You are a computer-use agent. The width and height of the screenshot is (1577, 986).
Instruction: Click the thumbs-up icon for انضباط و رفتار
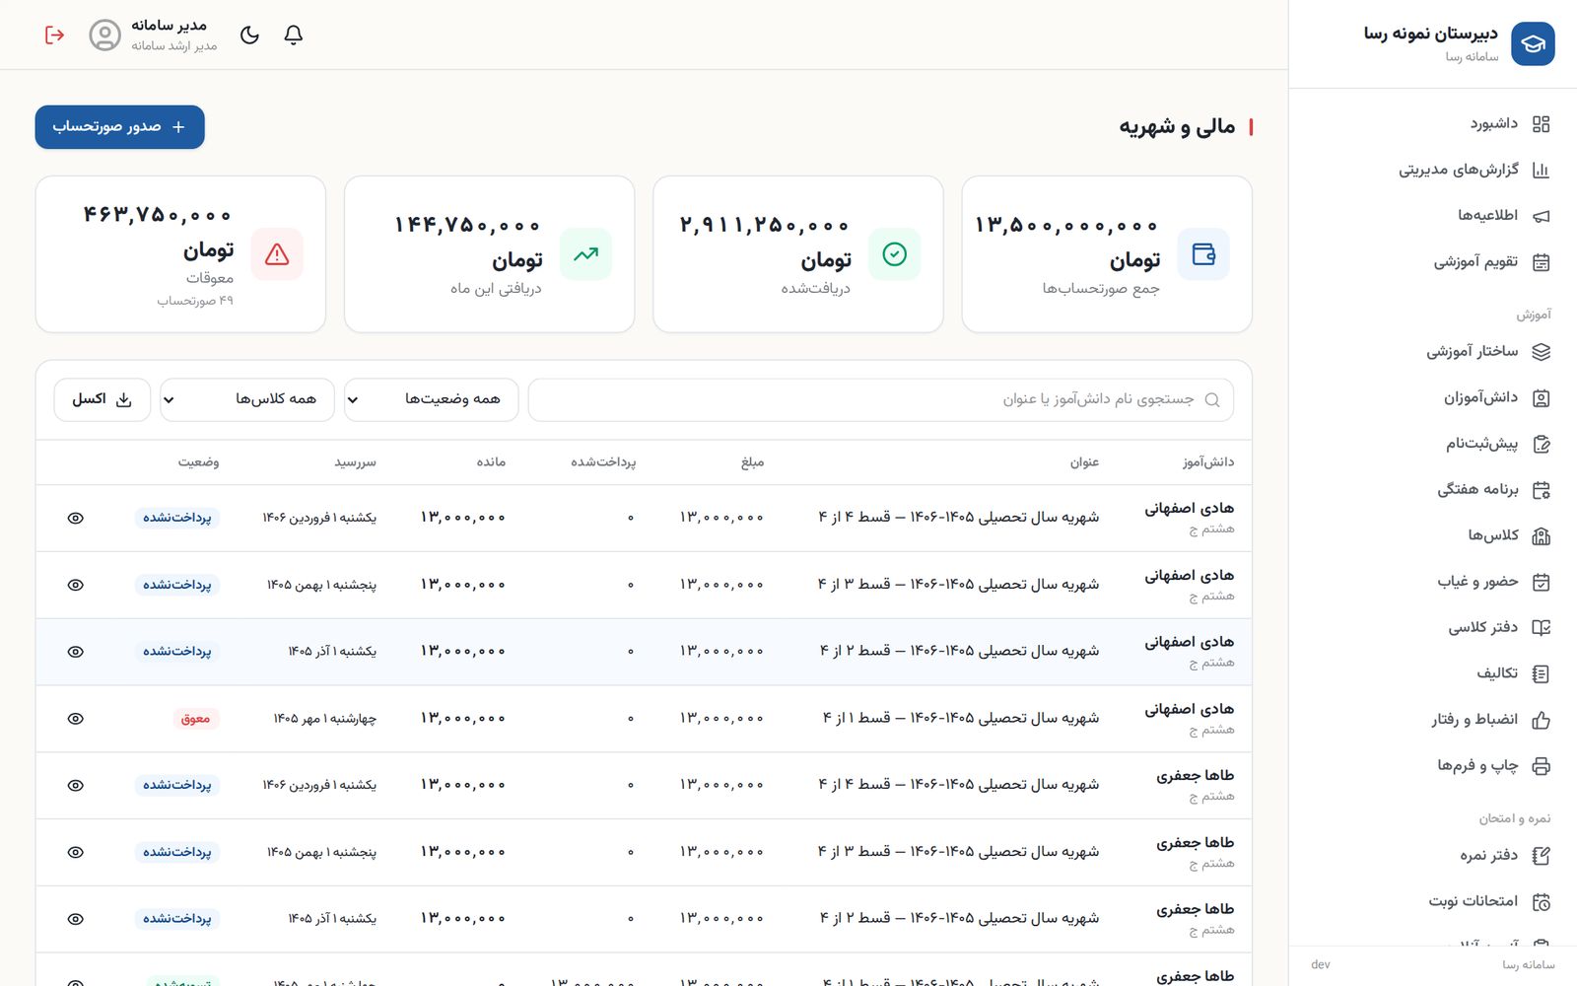(x=1542, y=720)
